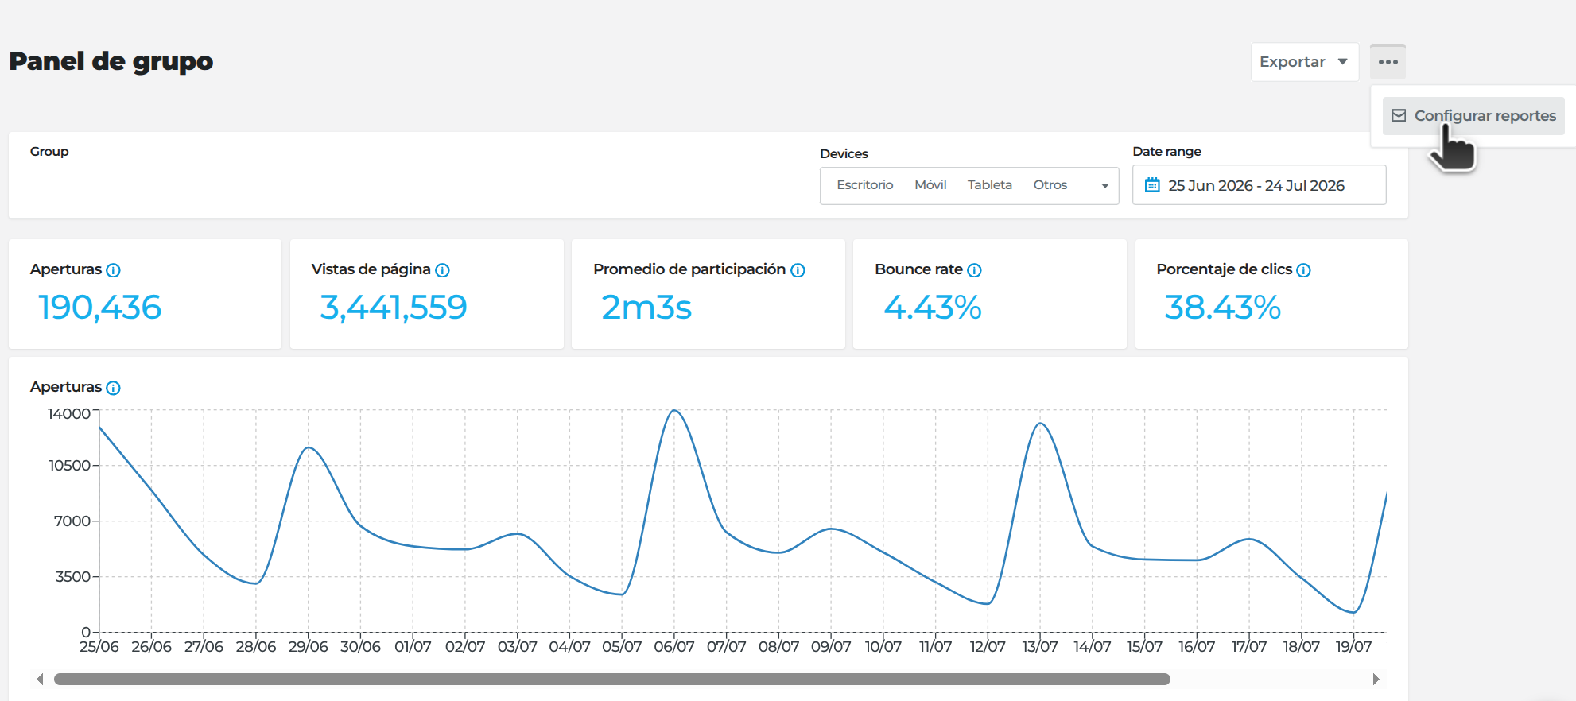This screenshot has width=1576, height=701.
Task: Click info icon on Aperturas chart title
Action: point(114,388)
